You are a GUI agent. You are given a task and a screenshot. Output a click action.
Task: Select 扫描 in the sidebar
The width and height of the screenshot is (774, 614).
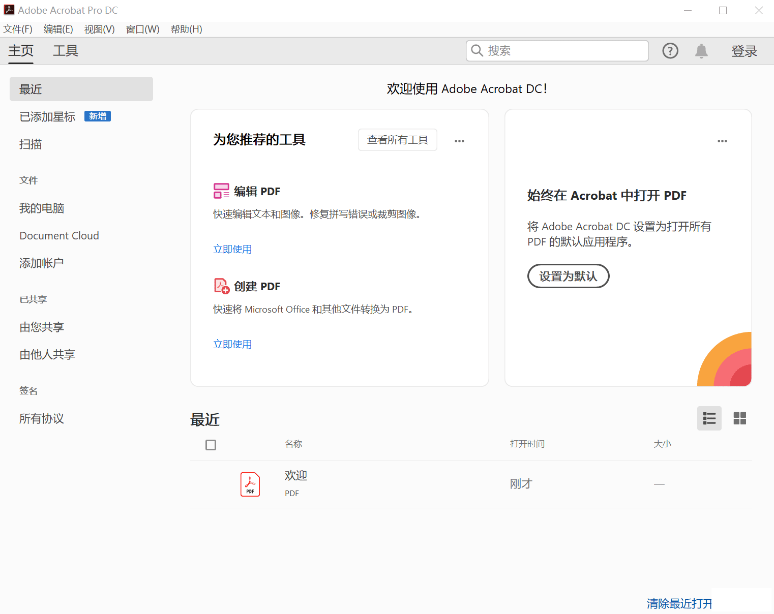pos(31,144)
